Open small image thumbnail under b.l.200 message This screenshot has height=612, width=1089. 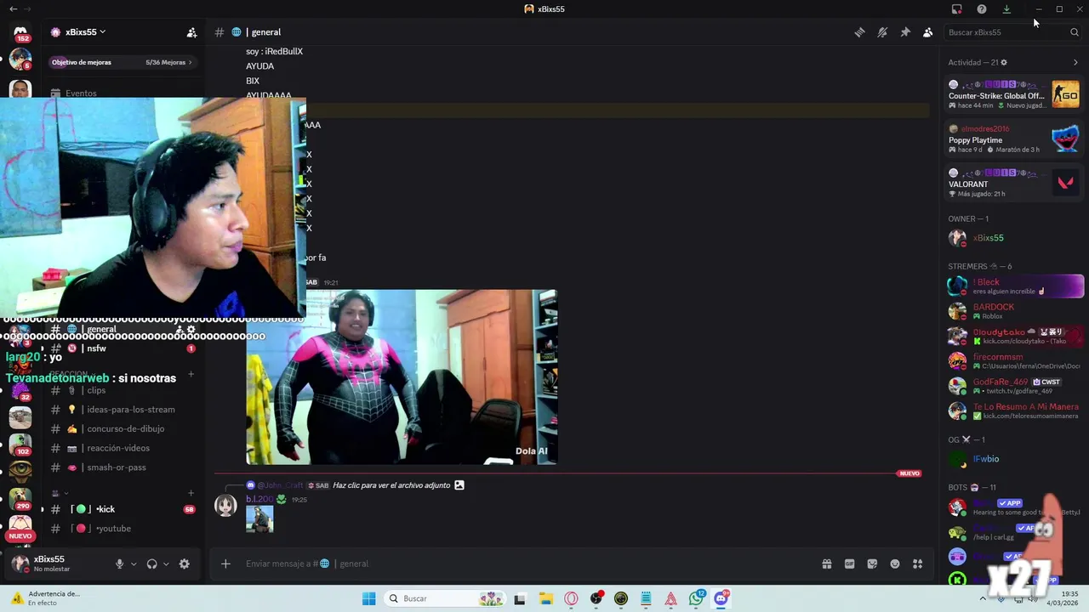coord(259,518)
